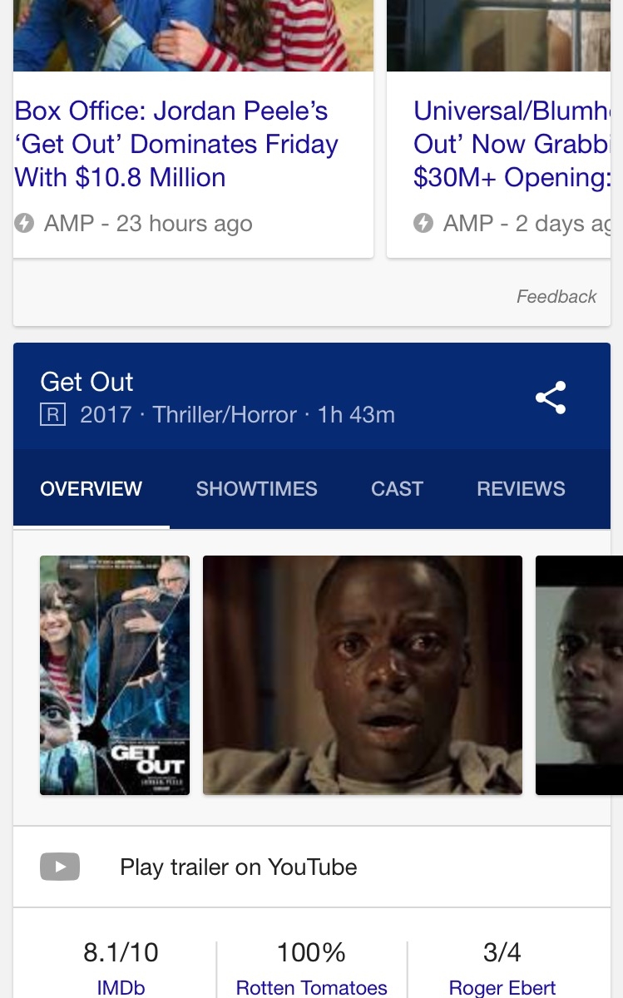This screenshot has width=623, height=998.
Task: Open the CAST tab
Action: point(397,489)
